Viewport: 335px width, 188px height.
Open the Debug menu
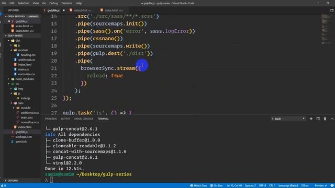point(53,3)
